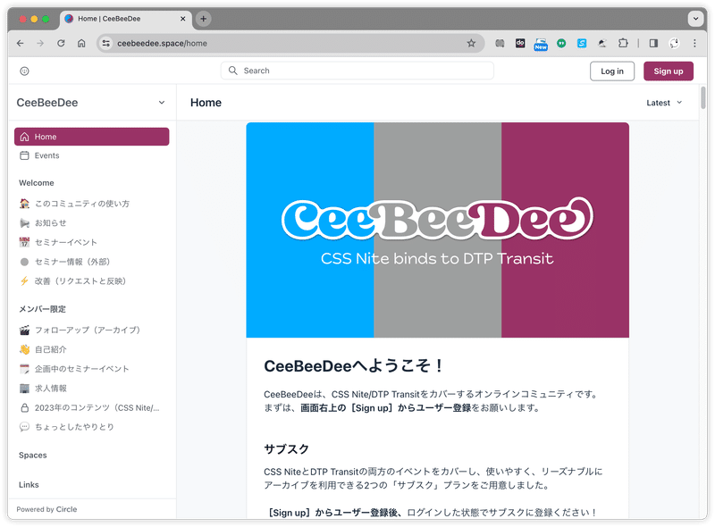
Task: Open 企画中のセミナーイベント space
Action: pyautogui.click(x=92, y=369)
